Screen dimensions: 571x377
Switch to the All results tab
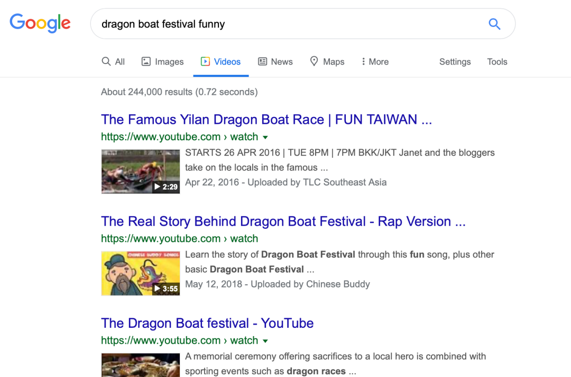113,62
